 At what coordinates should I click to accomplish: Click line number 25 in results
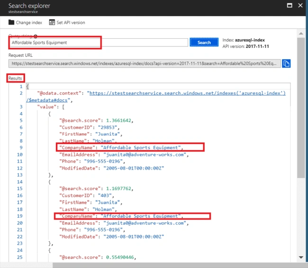pyautogui.click(x=19, y=257)
